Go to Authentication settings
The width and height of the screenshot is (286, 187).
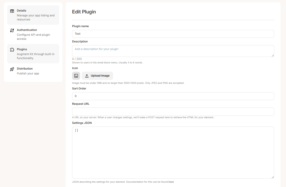click(33, 34)
